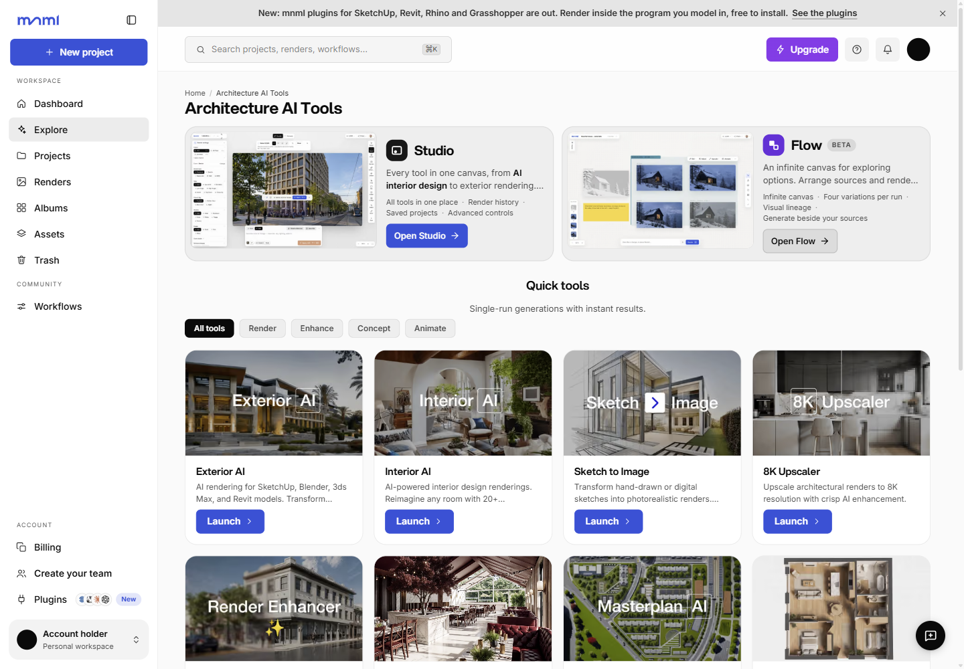The width and height of the screenshot is (964, 669).
Task: Open Dashboard from the sidebar
Action: (79, 104)
